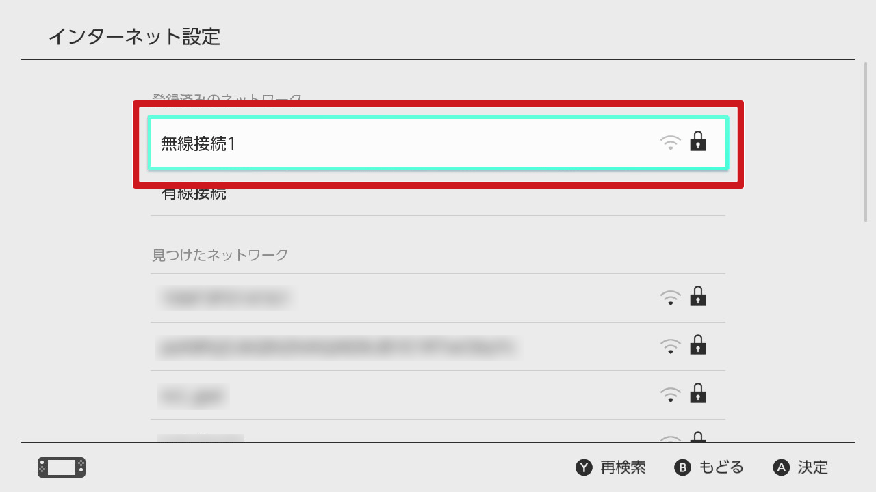876x492 pixels.
Task: Select the 無線接続1 registered network
Action: [x=438, y=143]
